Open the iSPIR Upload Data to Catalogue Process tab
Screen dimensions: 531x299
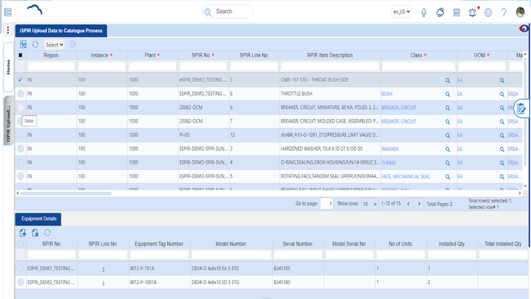61,30
